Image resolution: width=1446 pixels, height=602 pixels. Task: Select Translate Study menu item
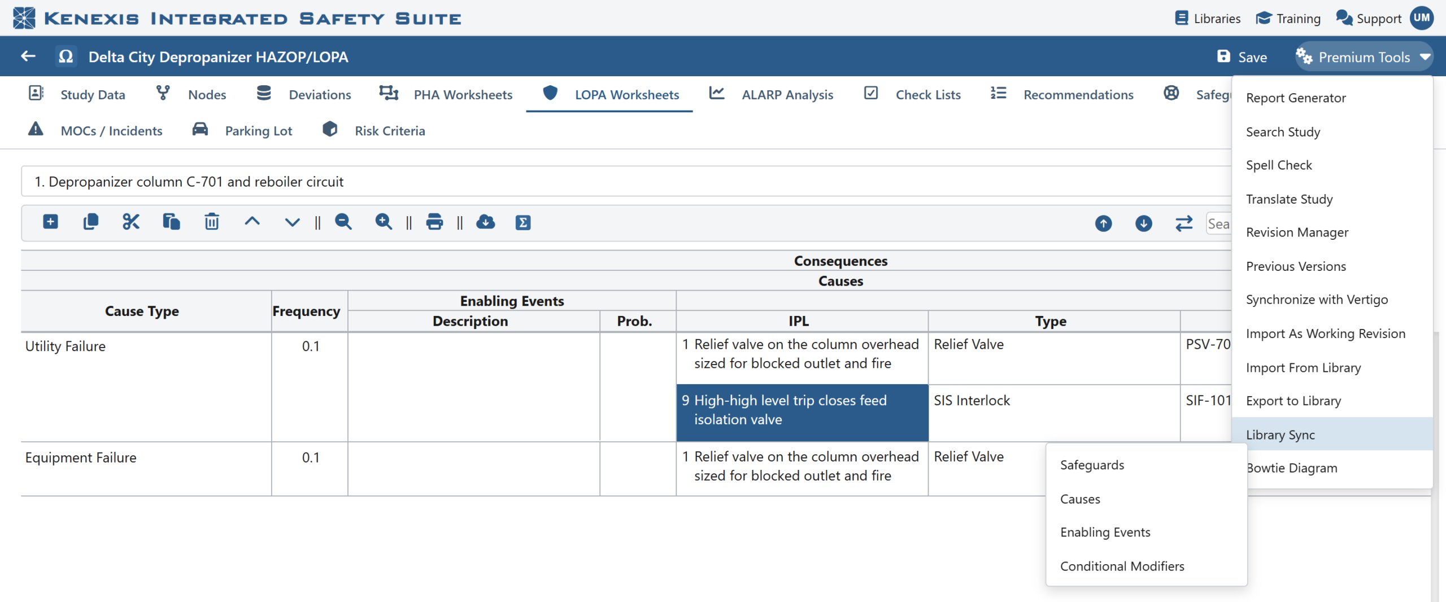tap(1332, 199)
